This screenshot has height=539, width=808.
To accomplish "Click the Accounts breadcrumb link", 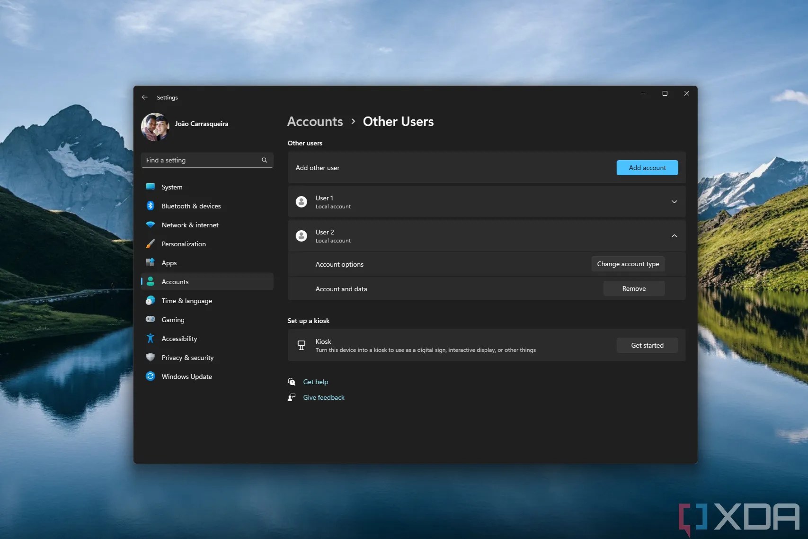I will 315,122.
